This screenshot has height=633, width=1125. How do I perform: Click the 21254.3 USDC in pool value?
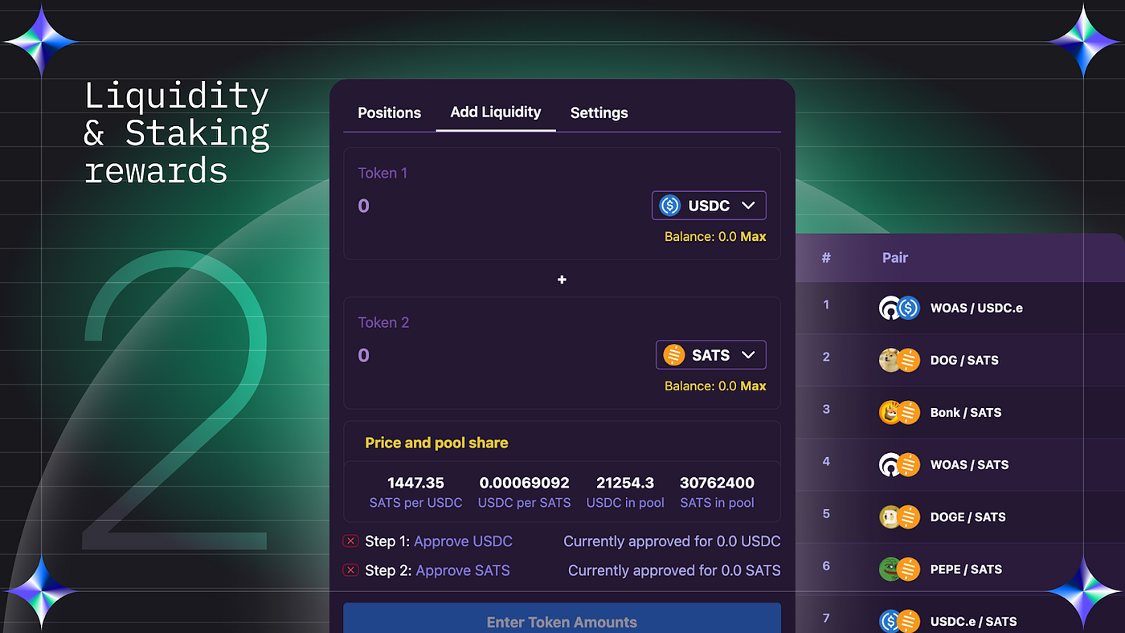625,483
